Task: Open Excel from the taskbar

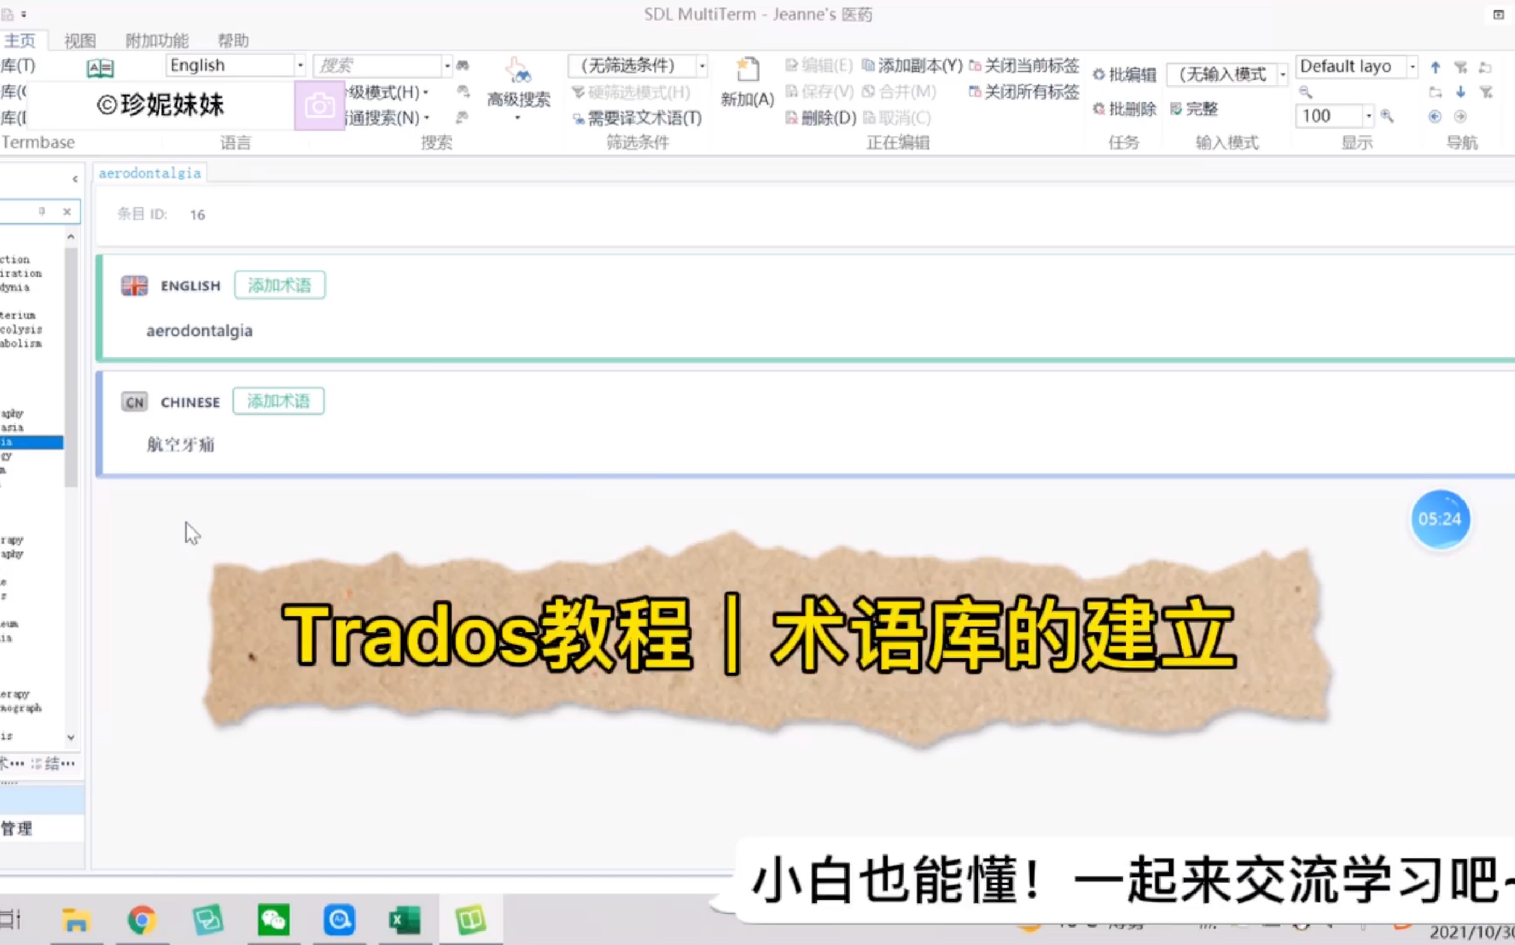Action: pos(404,920)
